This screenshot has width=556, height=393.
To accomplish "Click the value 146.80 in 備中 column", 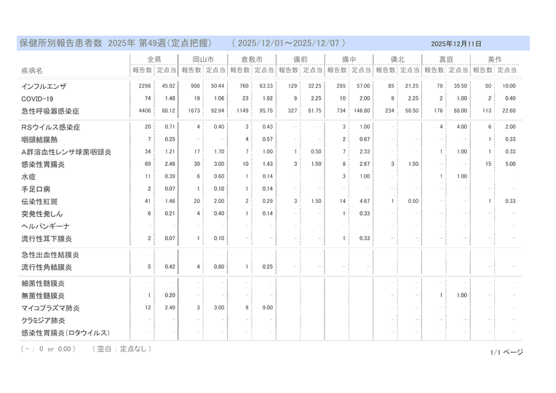I will coord(362,111).
